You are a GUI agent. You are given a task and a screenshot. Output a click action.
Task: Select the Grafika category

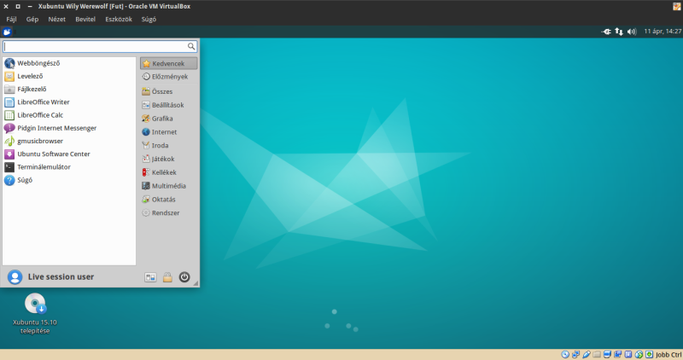point(168,119)
